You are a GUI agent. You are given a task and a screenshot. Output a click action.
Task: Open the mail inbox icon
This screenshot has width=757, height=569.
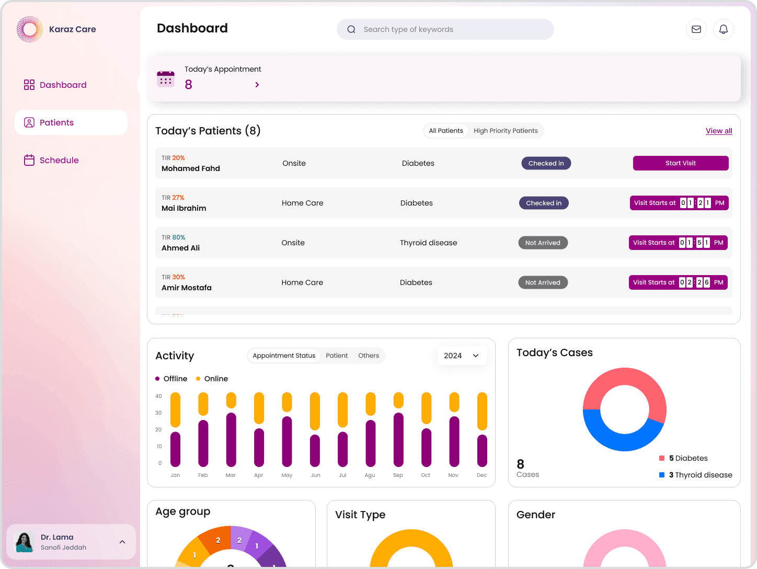[x=696, y=29]
